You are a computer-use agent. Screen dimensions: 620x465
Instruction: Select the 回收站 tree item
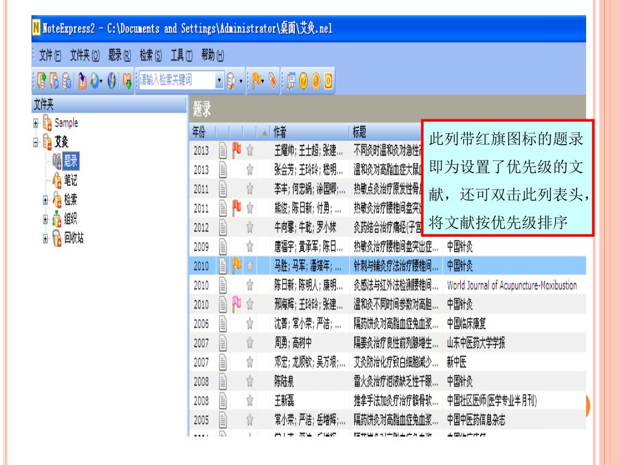pyautogui.click(x=73, y=238)
